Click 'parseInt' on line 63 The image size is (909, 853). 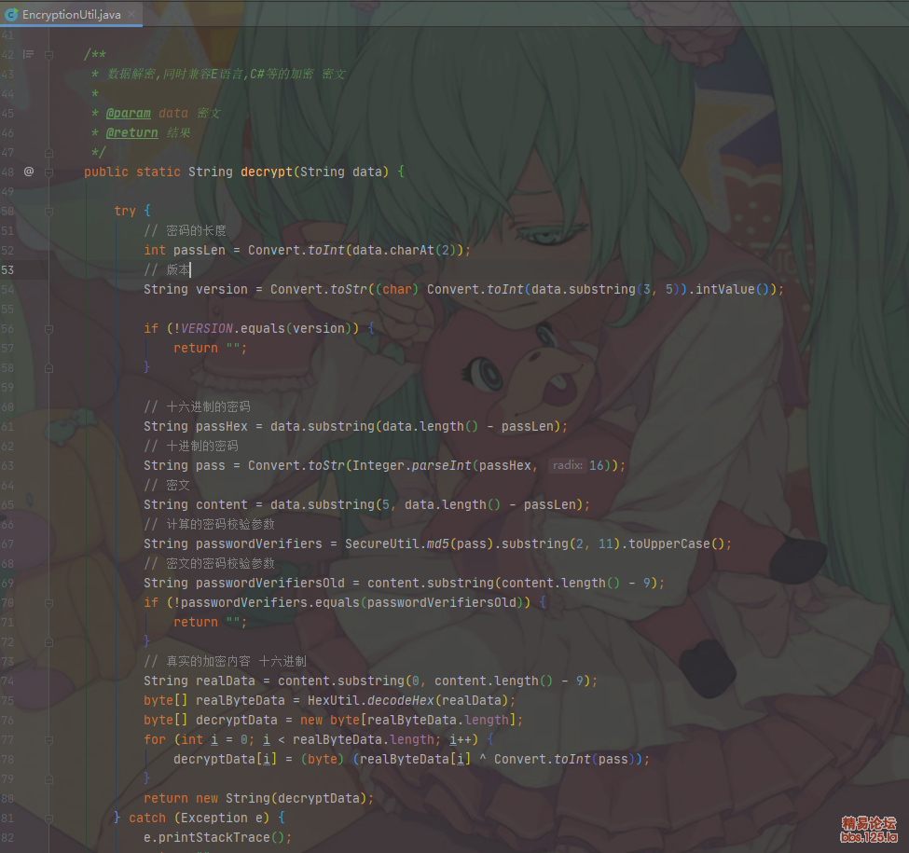click(442, 466)
